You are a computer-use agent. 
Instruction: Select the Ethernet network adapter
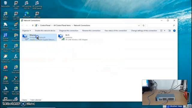point(39,37)
